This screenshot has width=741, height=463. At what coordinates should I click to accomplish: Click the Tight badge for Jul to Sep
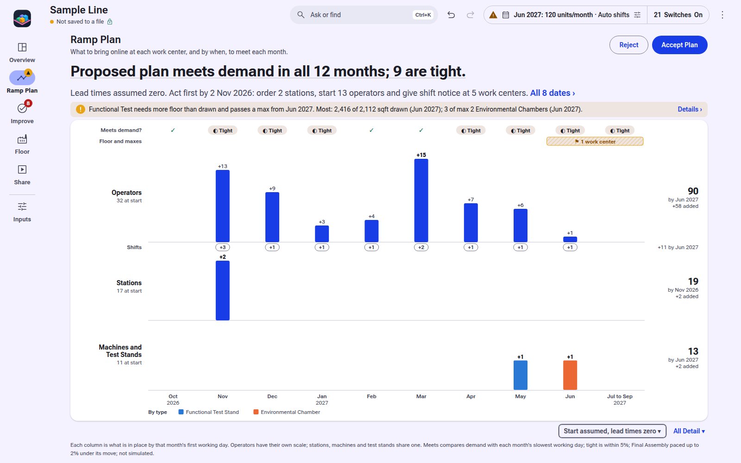[x=620, y=131]
